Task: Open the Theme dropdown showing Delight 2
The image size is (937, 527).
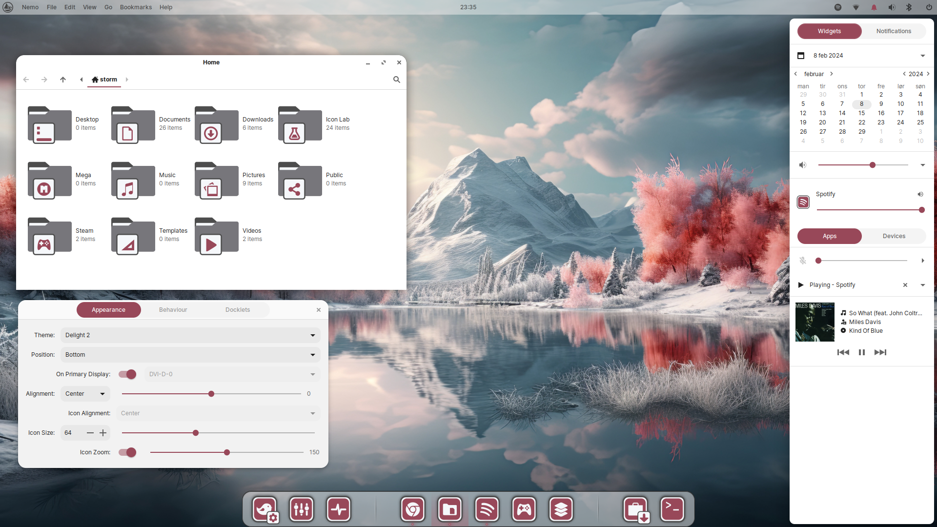Action: tap(189, 335)
